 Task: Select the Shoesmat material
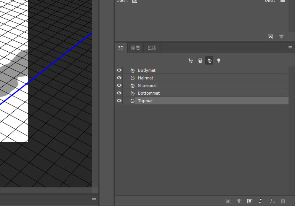coord(147,86)
